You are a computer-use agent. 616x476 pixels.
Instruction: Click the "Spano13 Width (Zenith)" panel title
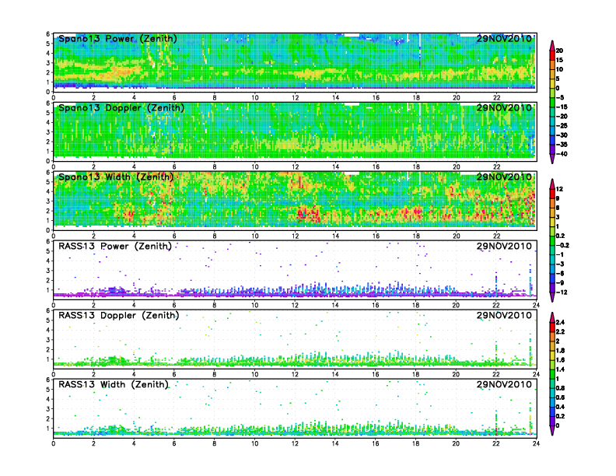(x=116, y=177)
